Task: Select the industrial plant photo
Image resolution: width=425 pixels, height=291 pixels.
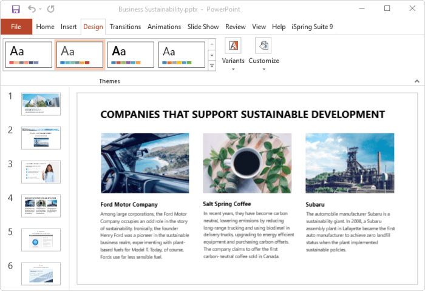Action: pyautogui.click(x=350, y=163)
